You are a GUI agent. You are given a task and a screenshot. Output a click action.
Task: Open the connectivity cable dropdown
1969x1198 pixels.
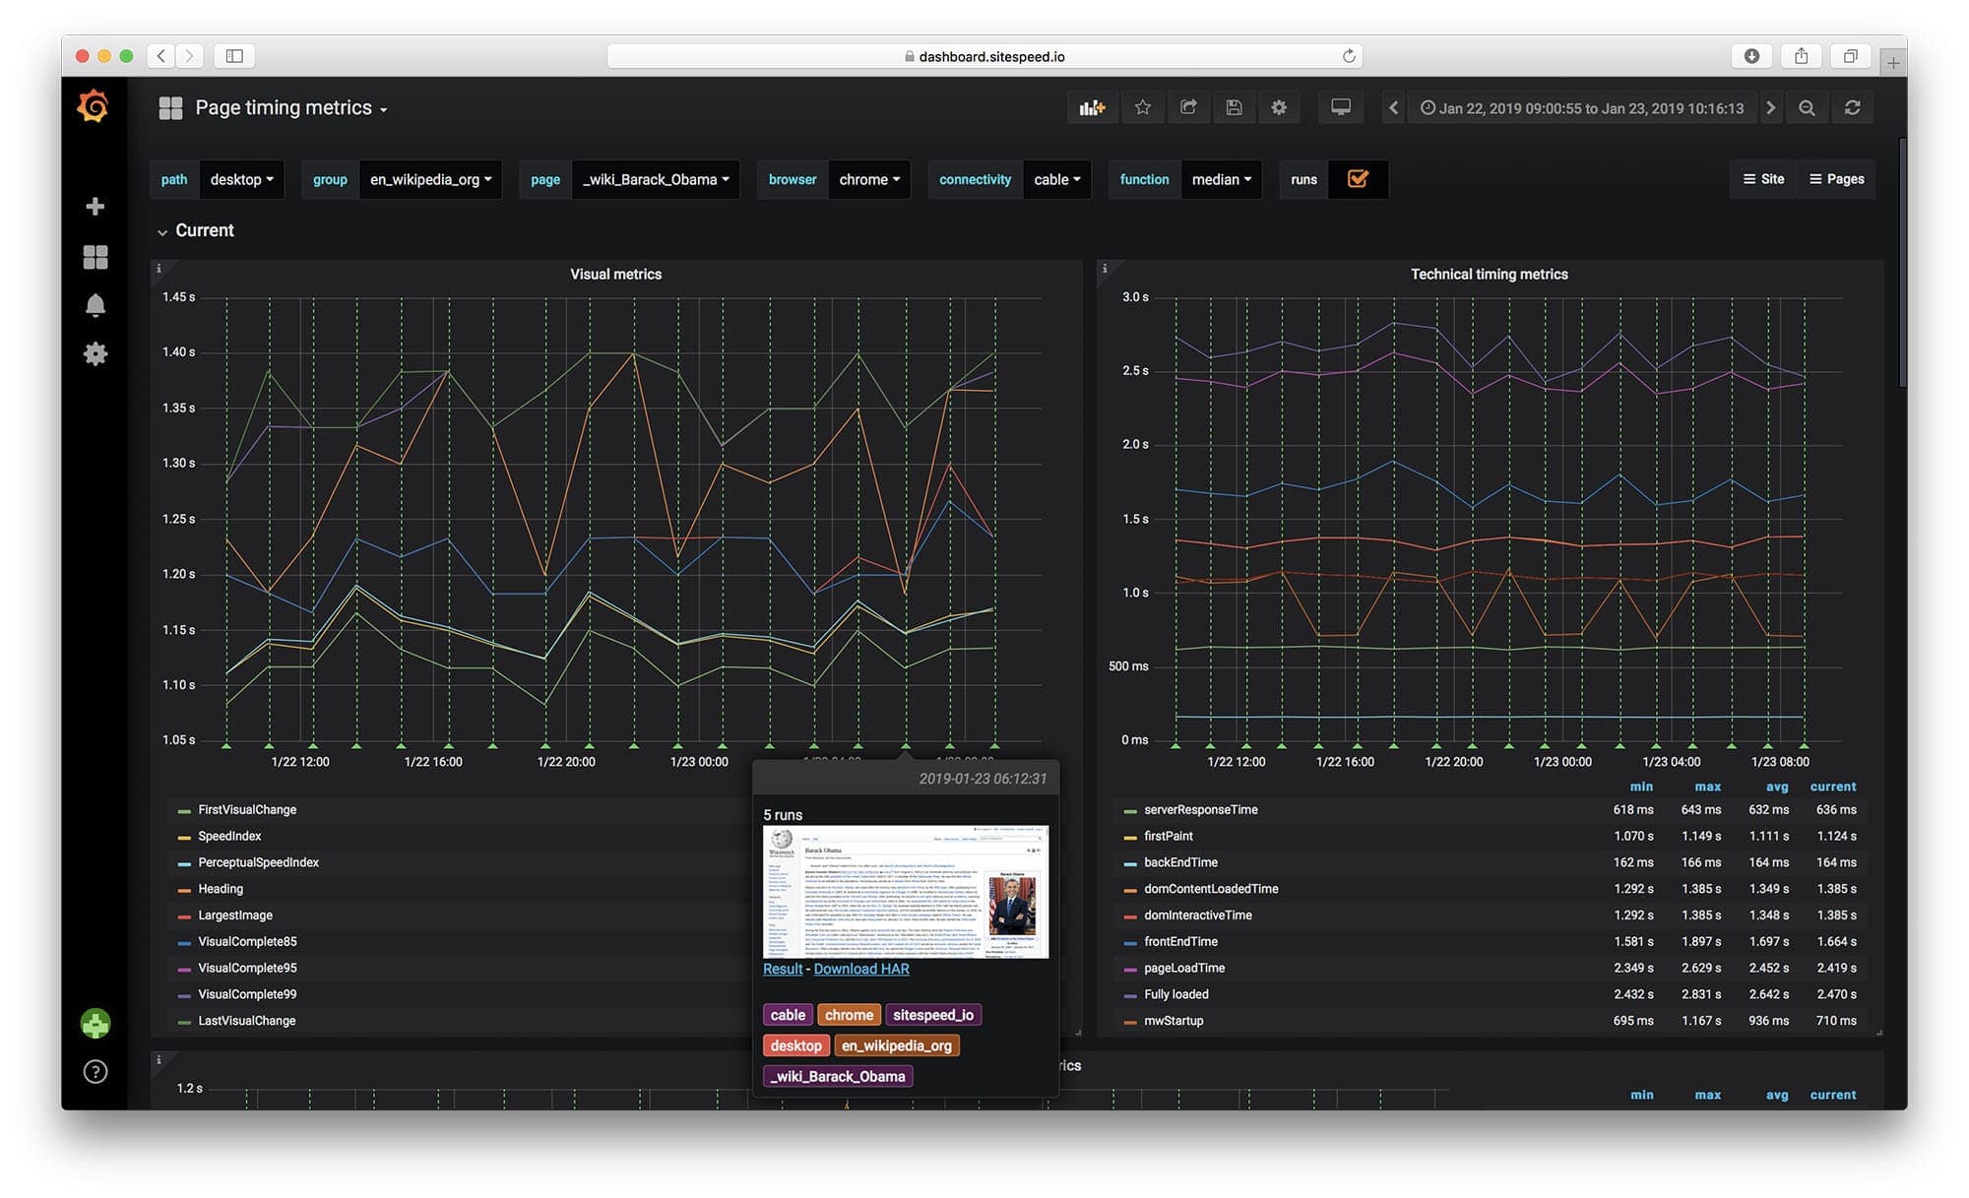[x=1056, y=179]
